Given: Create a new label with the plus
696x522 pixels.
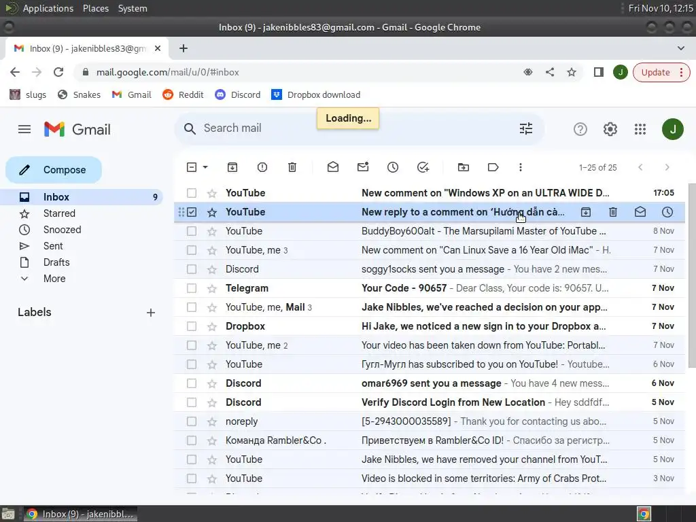Looking at the screenshot, I should pyautogui.click(x=151, y=313).
